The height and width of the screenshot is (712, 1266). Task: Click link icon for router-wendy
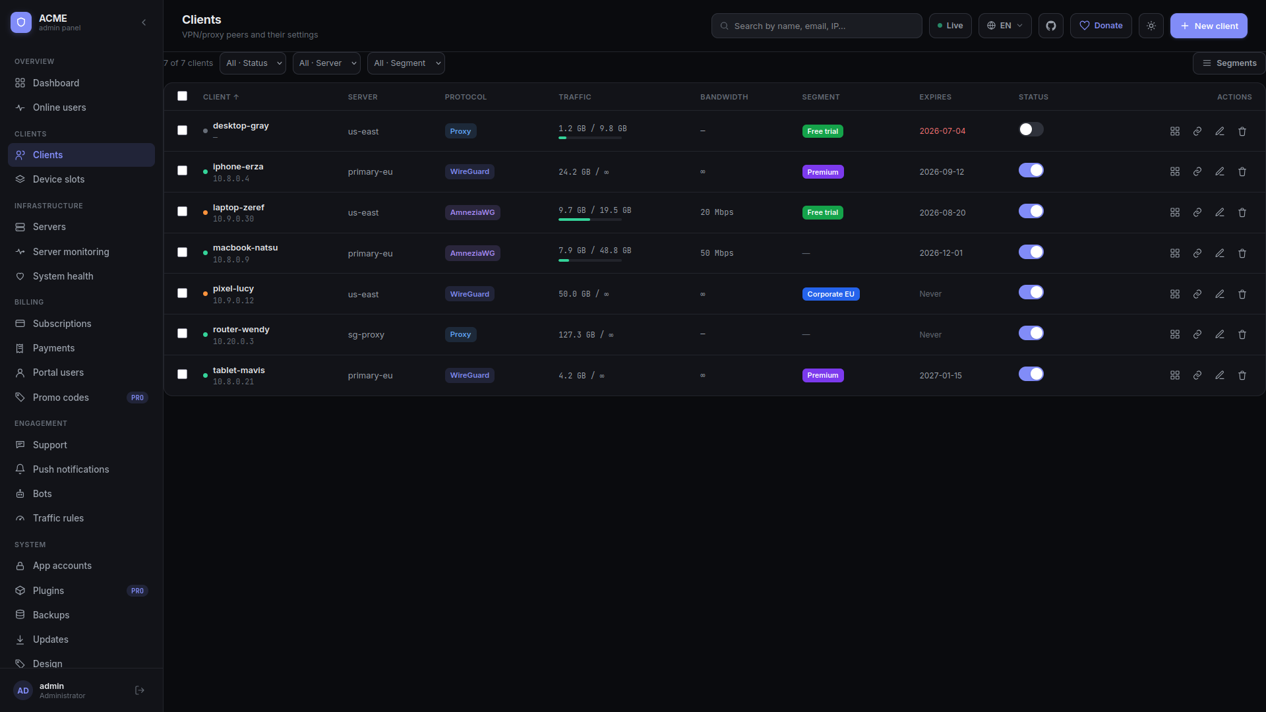pyautogui.click(x=1197, y=334)
